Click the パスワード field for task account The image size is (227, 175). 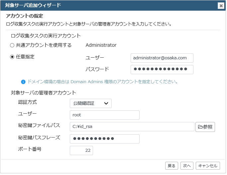tap(162, 70)
